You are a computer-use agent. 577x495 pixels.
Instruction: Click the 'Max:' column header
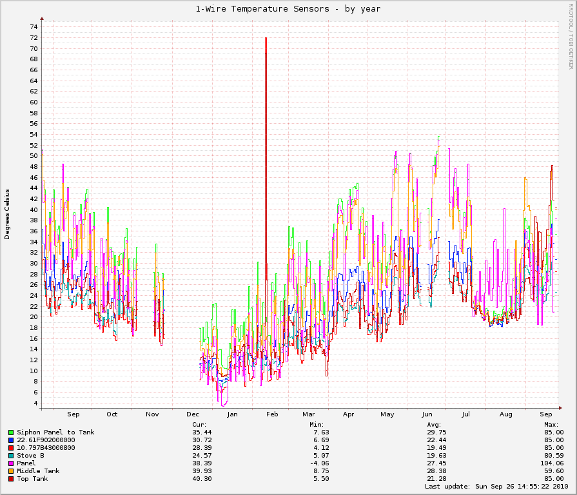(551, 425)
